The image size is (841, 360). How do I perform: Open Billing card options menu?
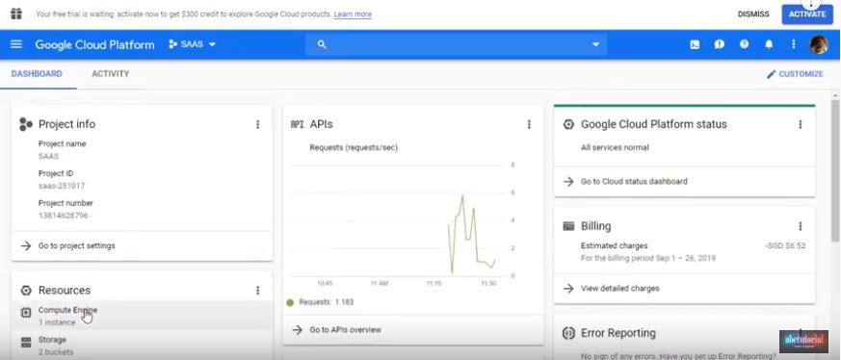(x=801, y=226)
